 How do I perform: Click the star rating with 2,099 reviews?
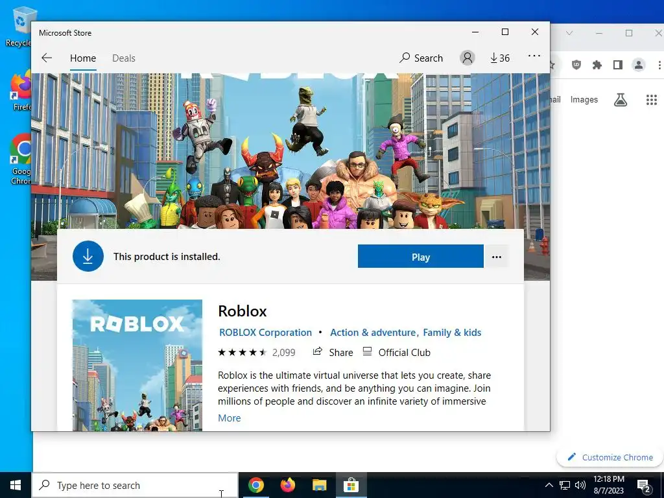(257, 352)
